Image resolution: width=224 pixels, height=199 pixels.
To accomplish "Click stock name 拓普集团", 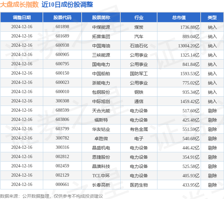I will click(x=101, y=36).
